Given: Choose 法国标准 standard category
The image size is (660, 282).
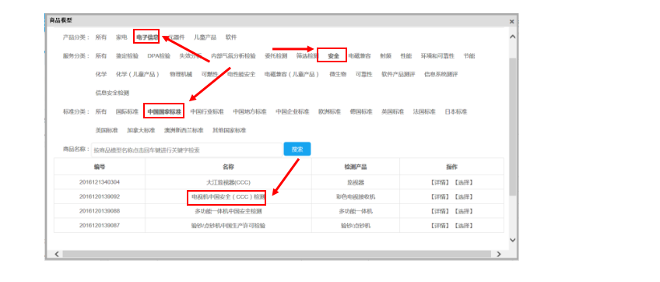Looking at the screenshot, I should [x=424, y=111].
